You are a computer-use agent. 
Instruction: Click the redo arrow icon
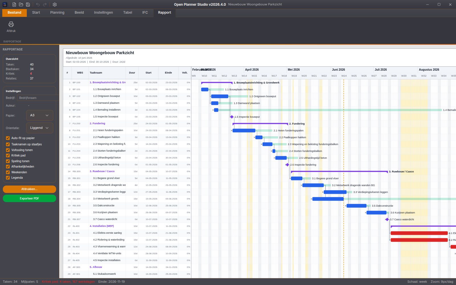click(x=45, y=5)
